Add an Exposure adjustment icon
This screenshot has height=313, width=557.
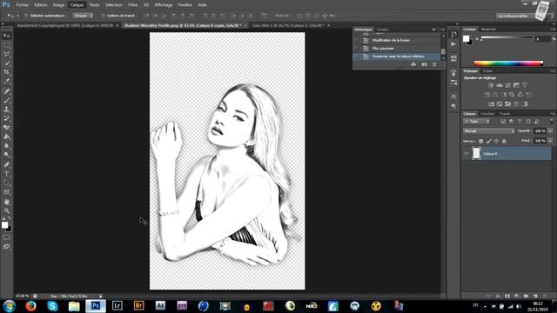[x=516, y=85]
